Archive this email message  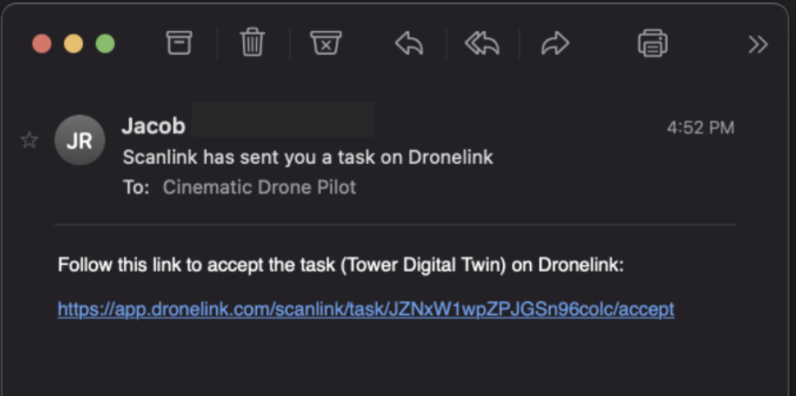(x=179, y=43)
